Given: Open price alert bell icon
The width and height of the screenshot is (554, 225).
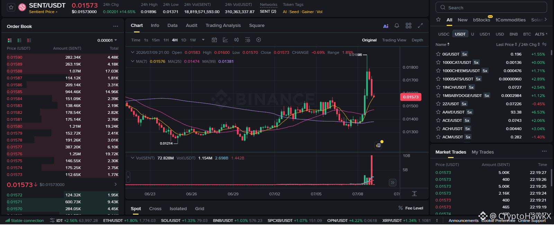Looking at the screenshot, I should pyautogui.click(x=397, y=26).
